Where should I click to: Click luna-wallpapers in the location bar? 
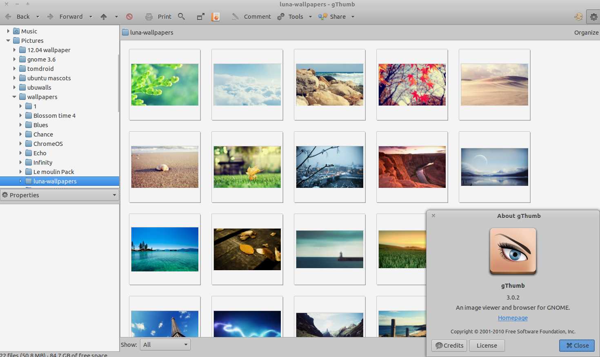[148, 33]
